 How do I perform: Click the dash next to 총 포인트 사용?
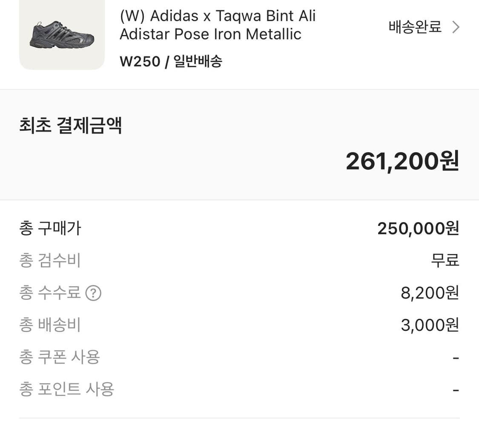[x=456, y=389]
